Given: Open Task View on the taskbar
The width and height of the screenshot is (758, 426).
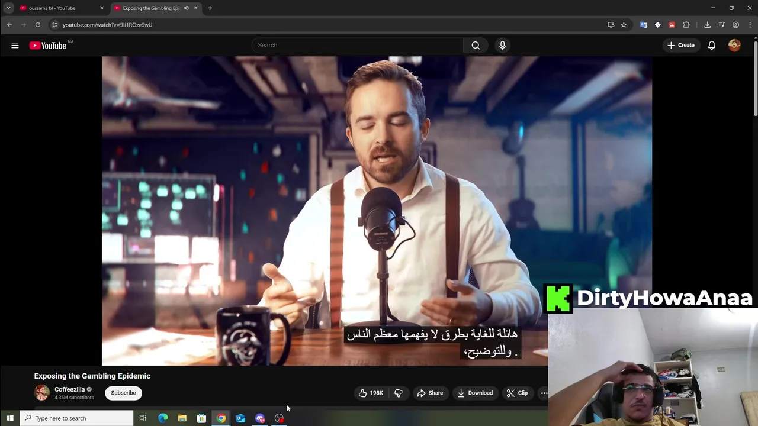Looking at the screenshot, I should click(x=143, y=418).
